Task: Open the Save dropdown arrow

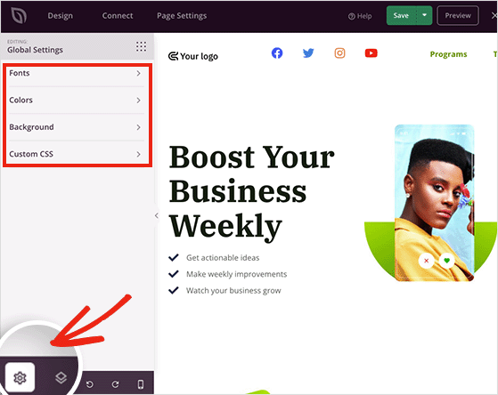Action: point(424,15)
